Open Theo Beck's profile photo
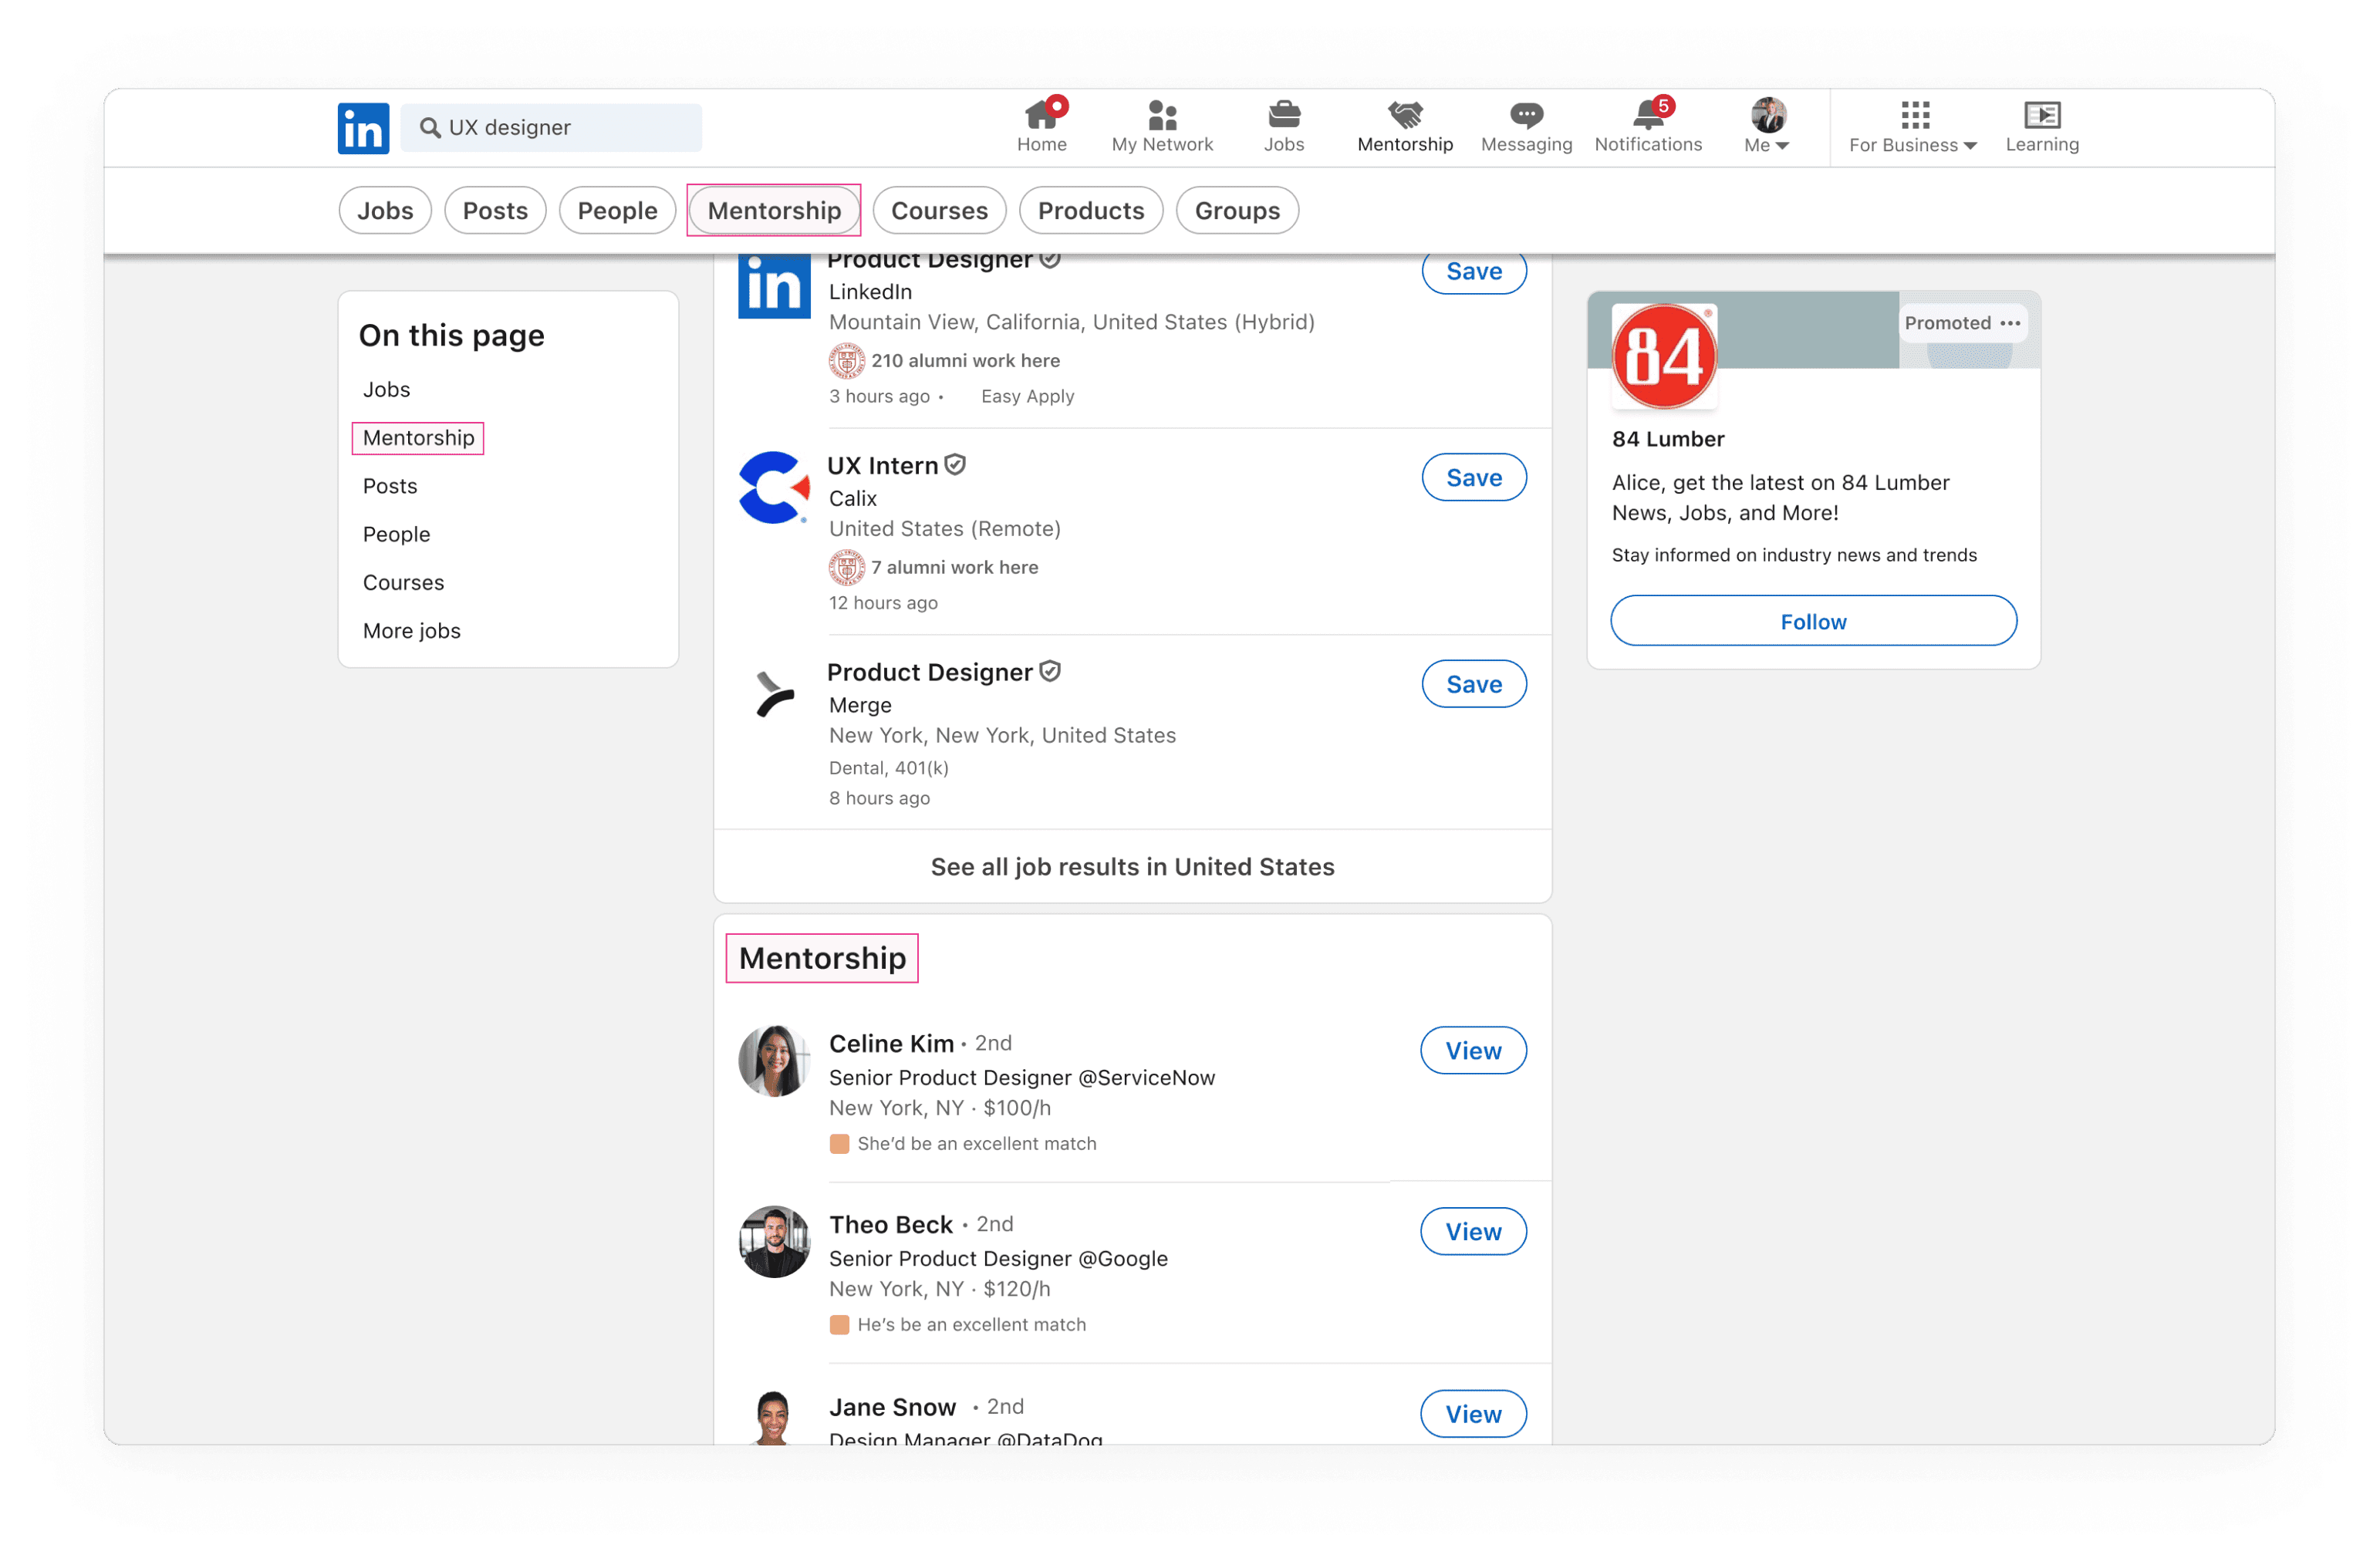 (774, 1242)
